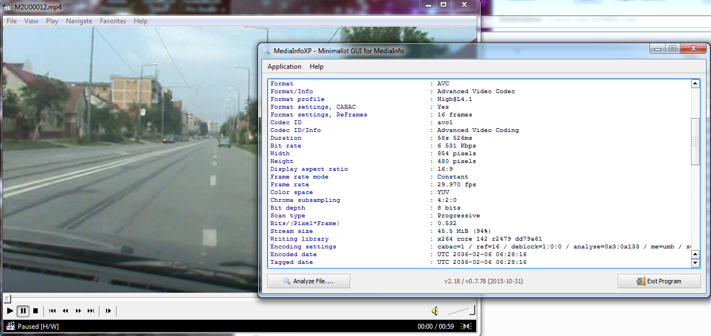The image size is (711, 336).
Task: Click the MP4 file icon in status bar
Action: tap(10, 327)
